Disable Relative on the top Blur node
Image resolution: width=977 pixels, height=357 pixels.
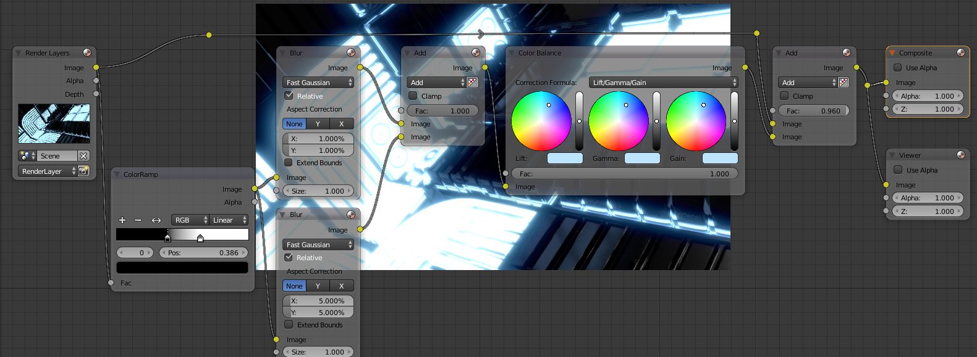[289, 96]
